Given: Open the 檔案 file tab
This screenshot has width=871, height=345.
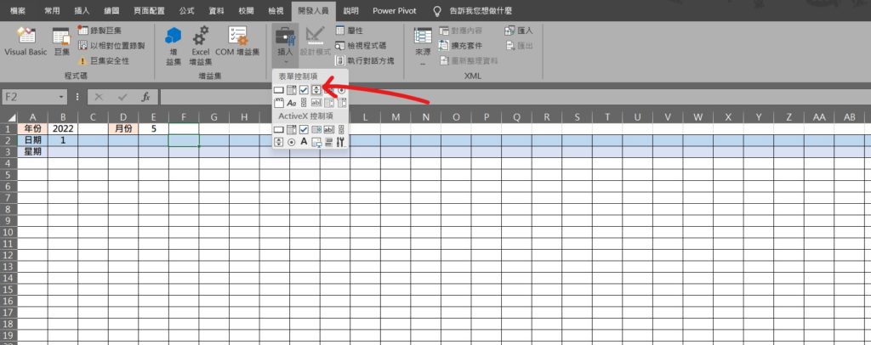Looking at the screenshot, I should click(x=18, y=10).
